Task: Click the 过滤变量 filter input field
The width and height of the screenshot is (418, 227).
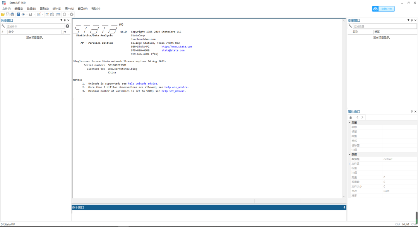Action: click(384, 26)
